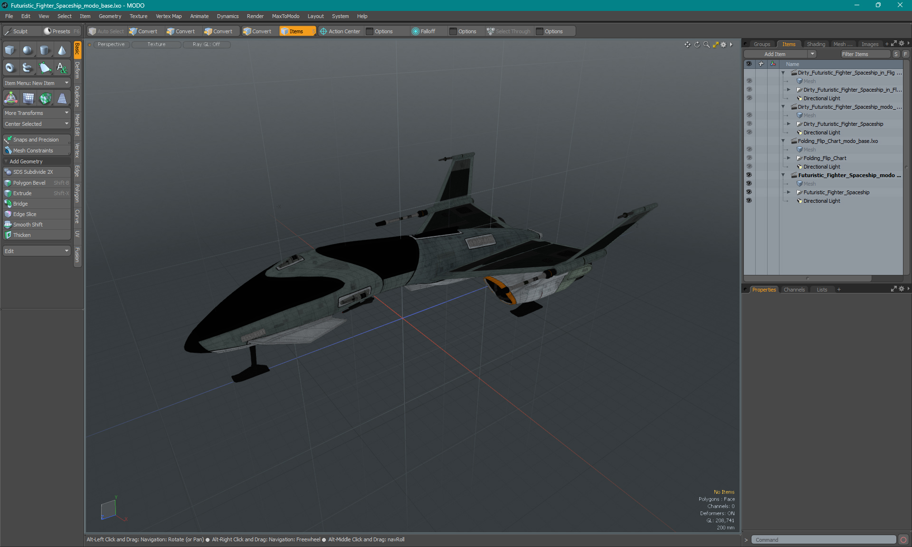Click the Sculpt button

coord(21,31)
